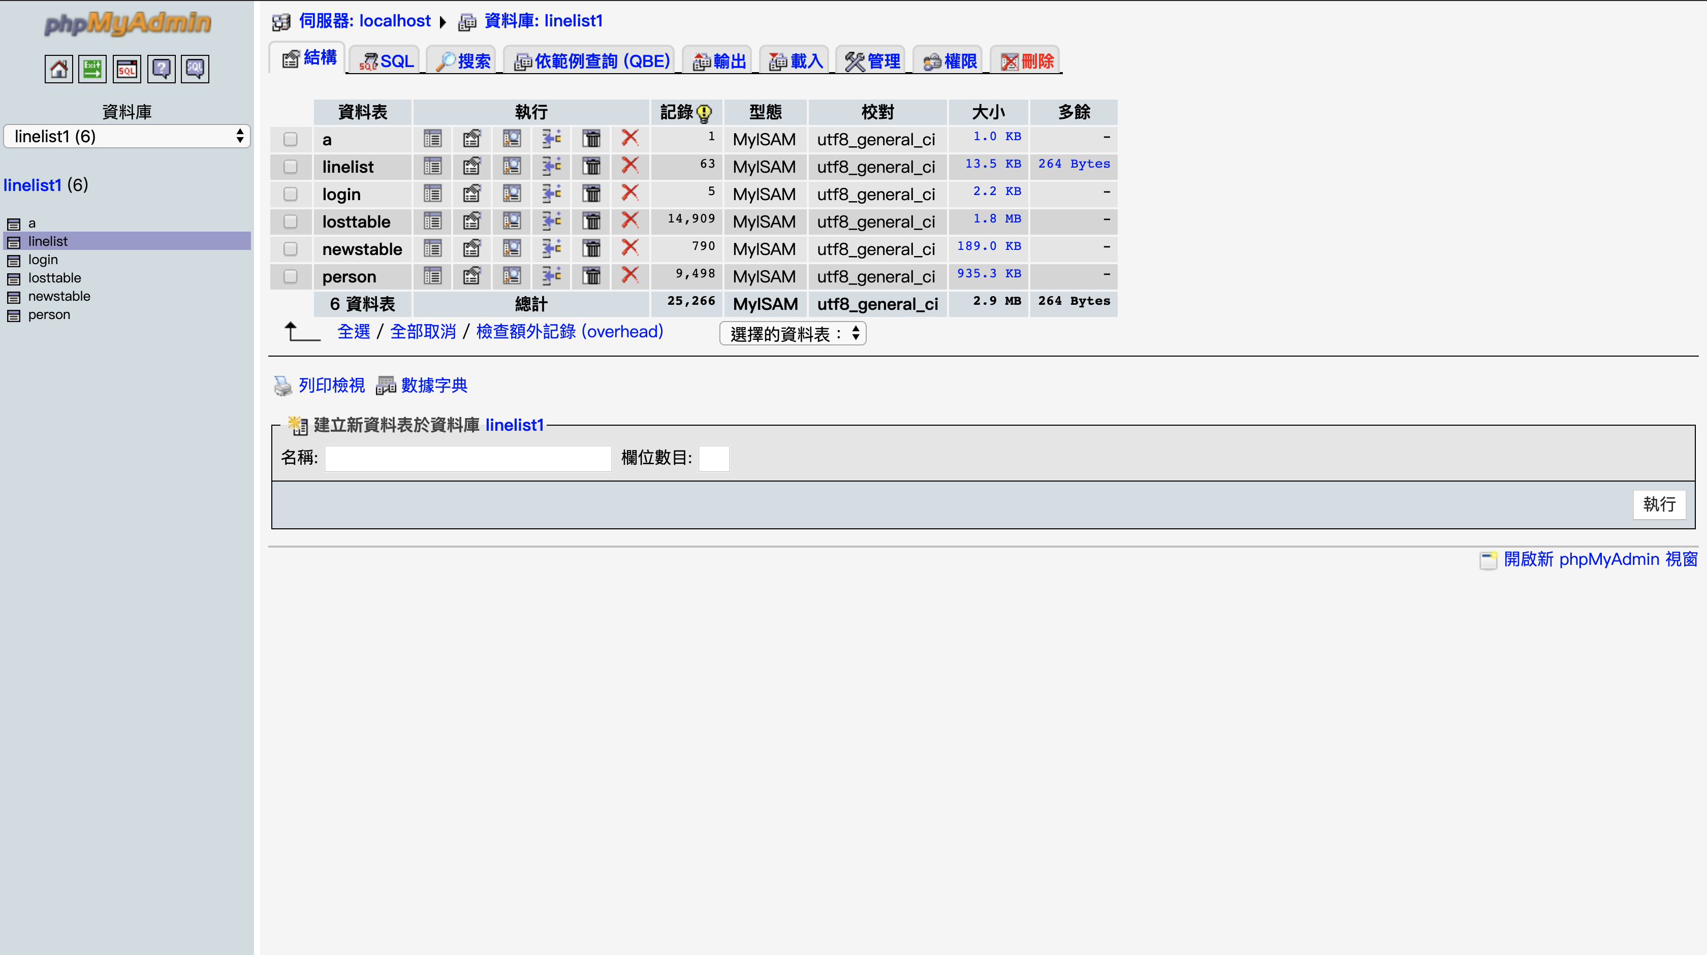Open structure icon for person row
The width and height of the screenshot is (1707, 955).
coord(472,276)
